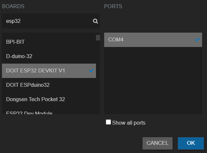The width and height of the screenshot is (207, 153).
Task: Click the CANCEL button
Action: 157,143
